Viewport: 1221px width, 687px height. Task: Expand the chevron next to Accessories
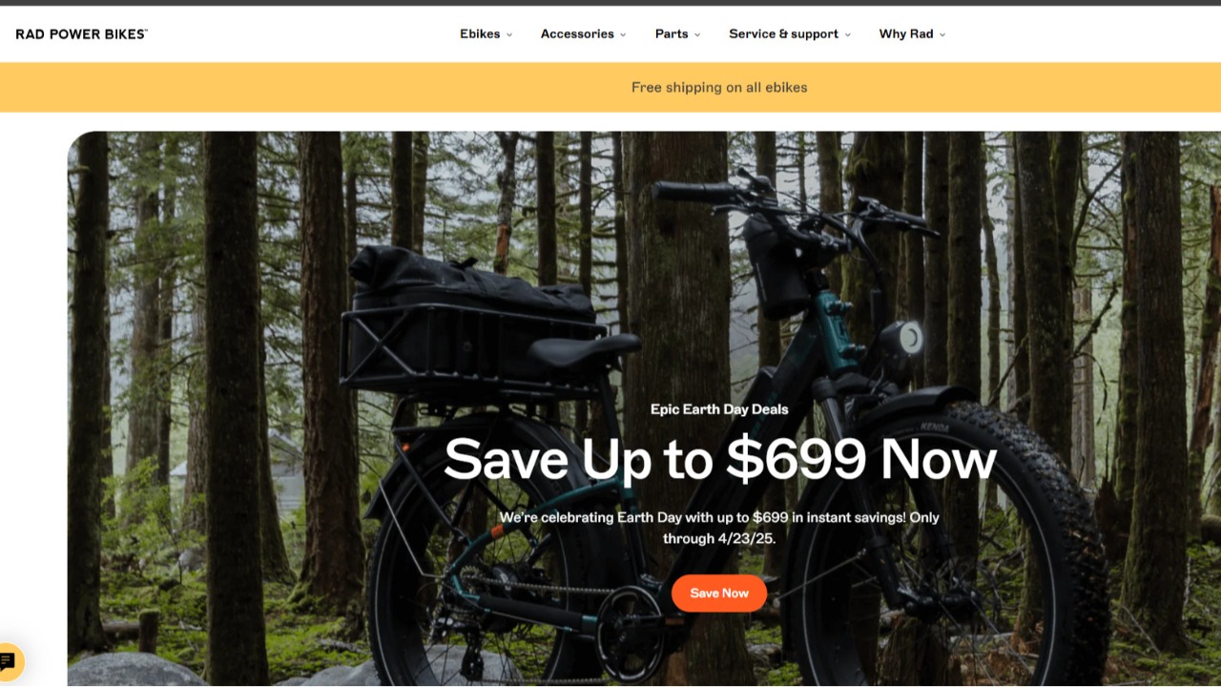623,34
